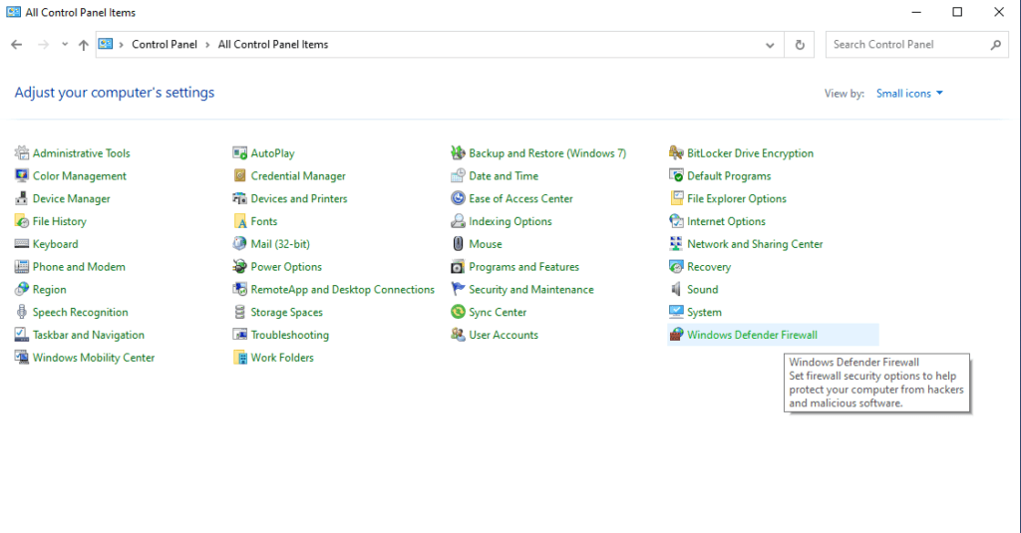Expand the address bar history dropdown

point(770,45)
